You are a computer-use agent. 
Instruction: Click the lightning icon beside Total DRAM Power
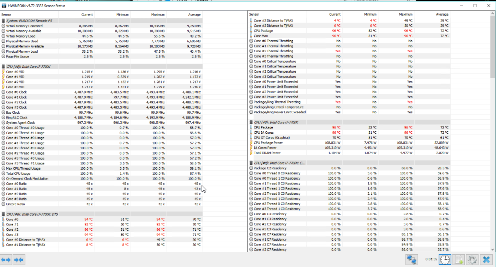click(x=251, y=153)
